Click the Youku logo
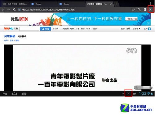This screenshot has width=155, height=116. (x=11, y=28)
